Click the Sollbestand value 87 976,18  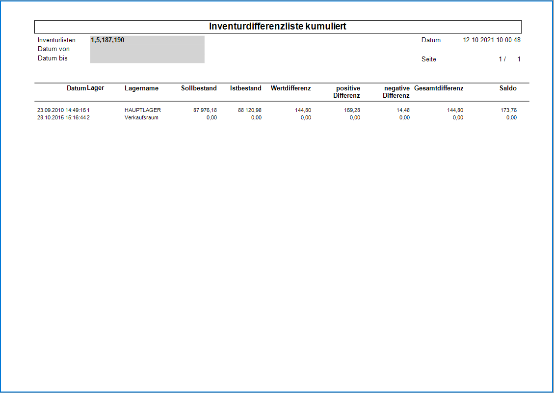[x=205, y=111]
